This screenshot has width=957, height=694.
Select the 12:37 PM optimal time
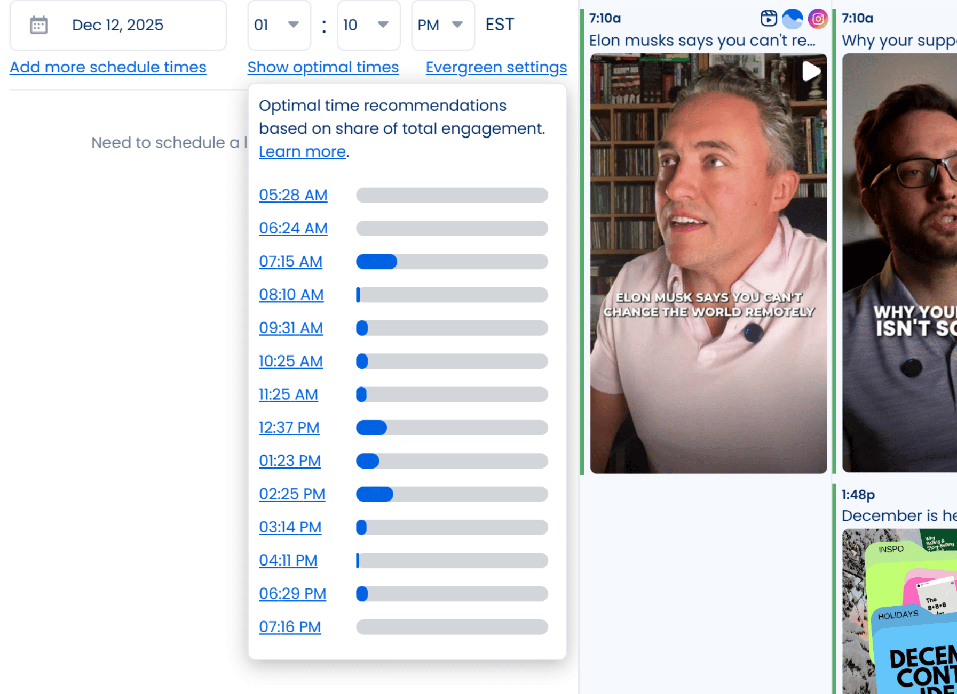[x=289, y=427]
